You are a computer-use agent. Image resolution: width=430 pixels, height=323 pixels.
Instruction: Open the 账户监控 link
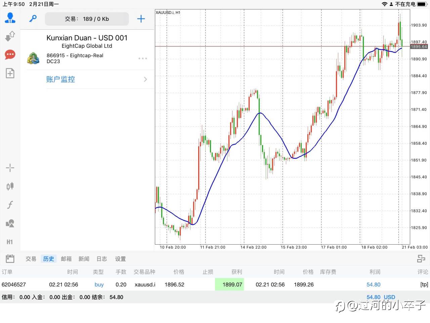point(60,79)
